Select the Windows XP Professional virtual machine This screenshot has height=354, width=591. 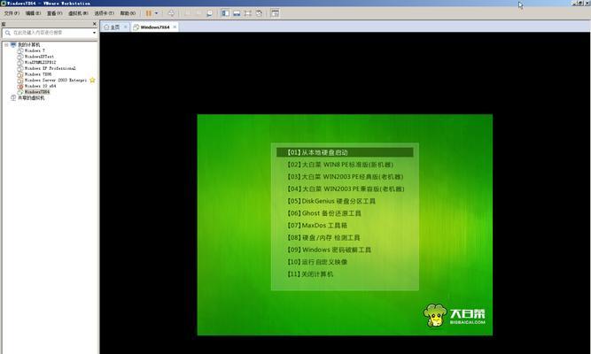[51, 68]
